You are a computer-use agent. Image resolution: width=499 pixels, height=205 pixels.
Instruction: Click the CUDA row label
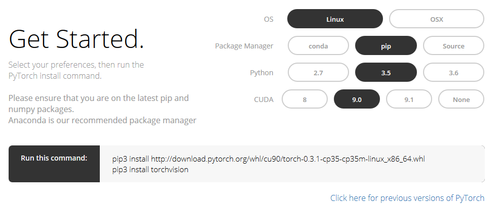click(x=263, y=99)
